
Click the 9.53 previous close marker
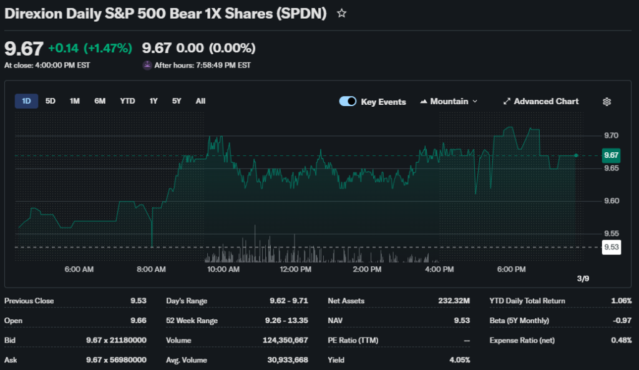(611, 248)
